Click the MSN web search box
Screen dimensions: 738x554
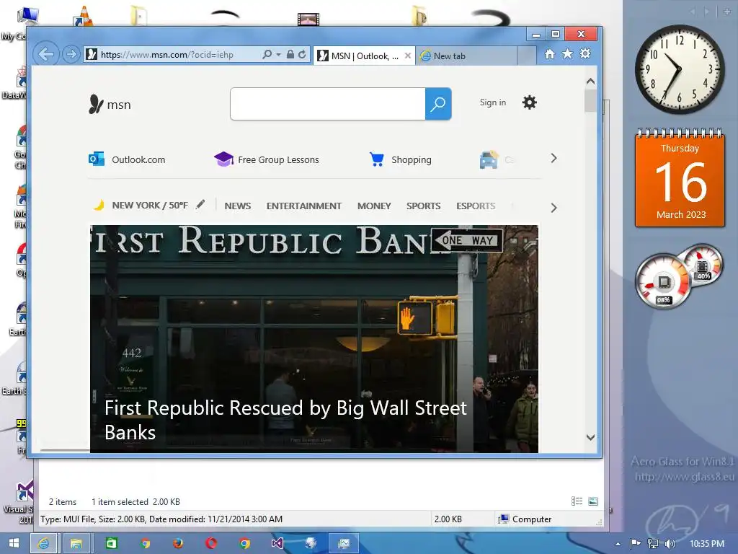pos(328,104)
